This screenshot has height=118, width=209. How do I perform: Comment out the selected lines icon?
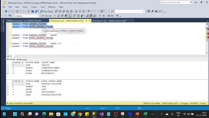tap(100, 16)
